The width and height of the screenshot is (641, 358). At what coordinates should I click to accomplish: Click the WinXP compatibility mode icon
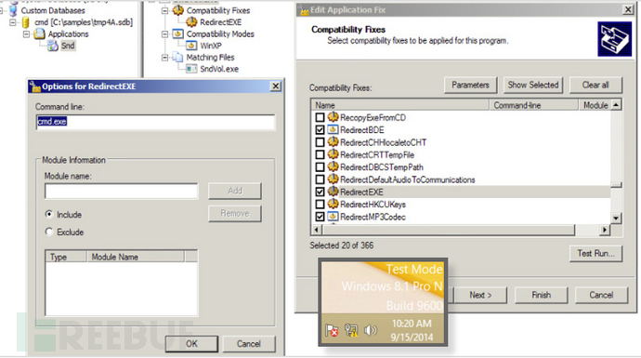coord(191,46)
